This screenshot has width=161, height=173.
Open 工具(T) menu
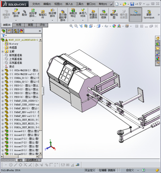tap(80, 4)
